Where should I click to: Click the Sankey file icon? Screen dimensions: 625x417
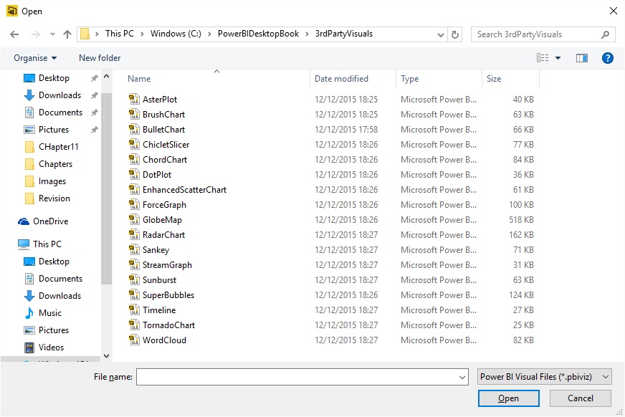pos(134,250)
